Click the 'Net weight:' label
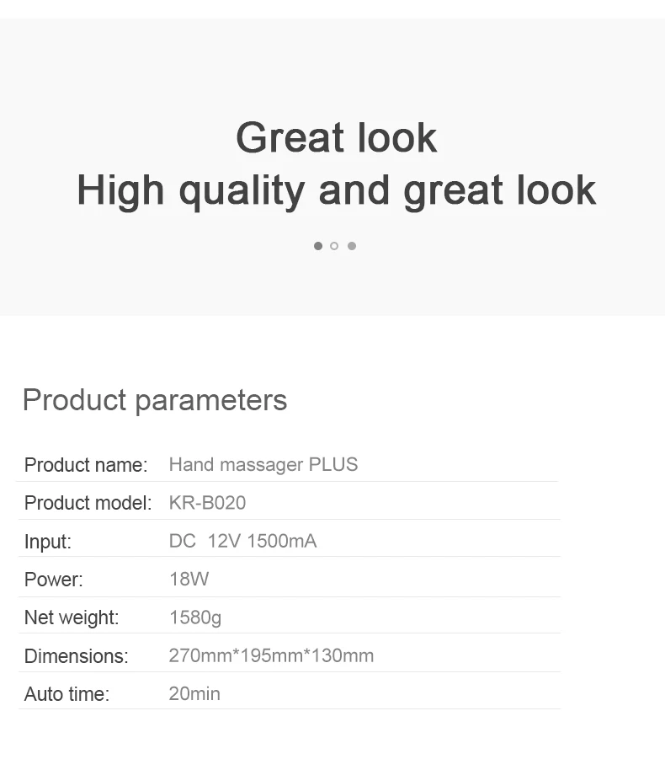Viewport: 665px width, 775px height. click(72, 617)
